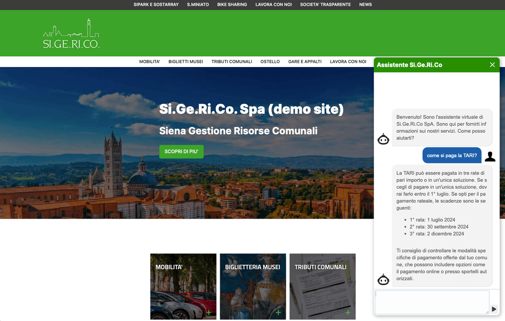The width and height of the screenshot is (505, 321).
Task: Click the plus icon on Tributi Comunali card
Action: 348,312
